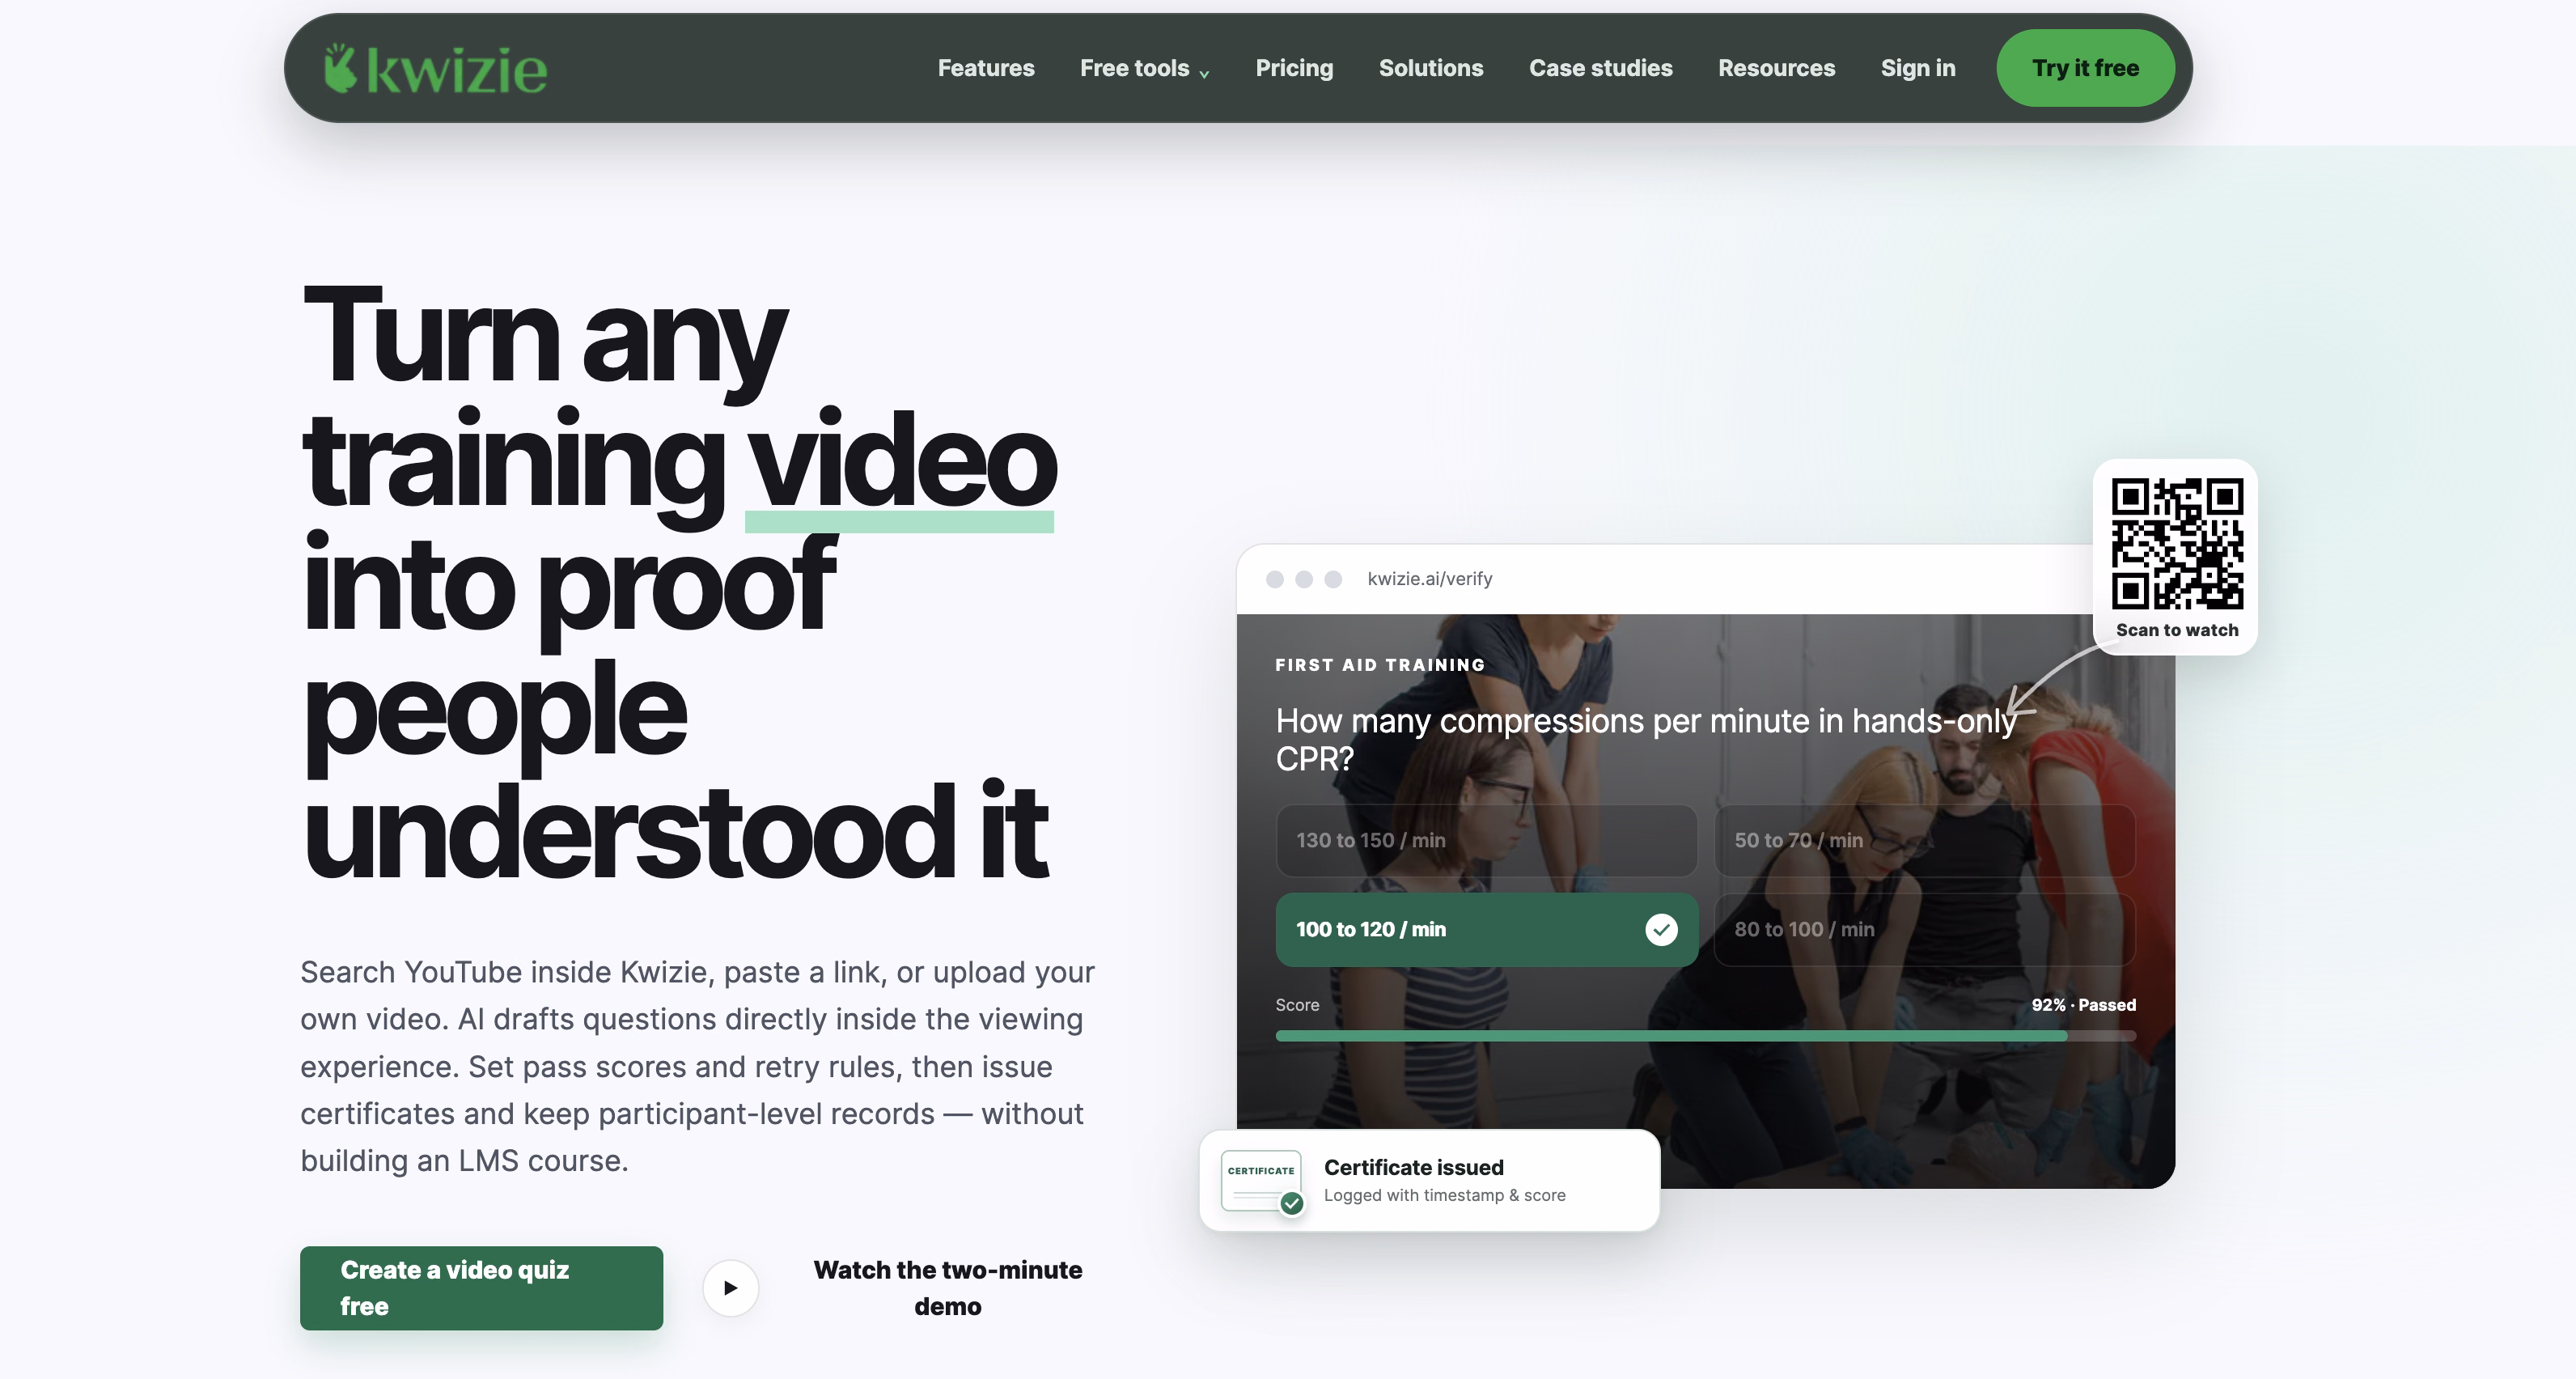
Task: Go to the Pricing page
Action: (x=1294, y=68)
